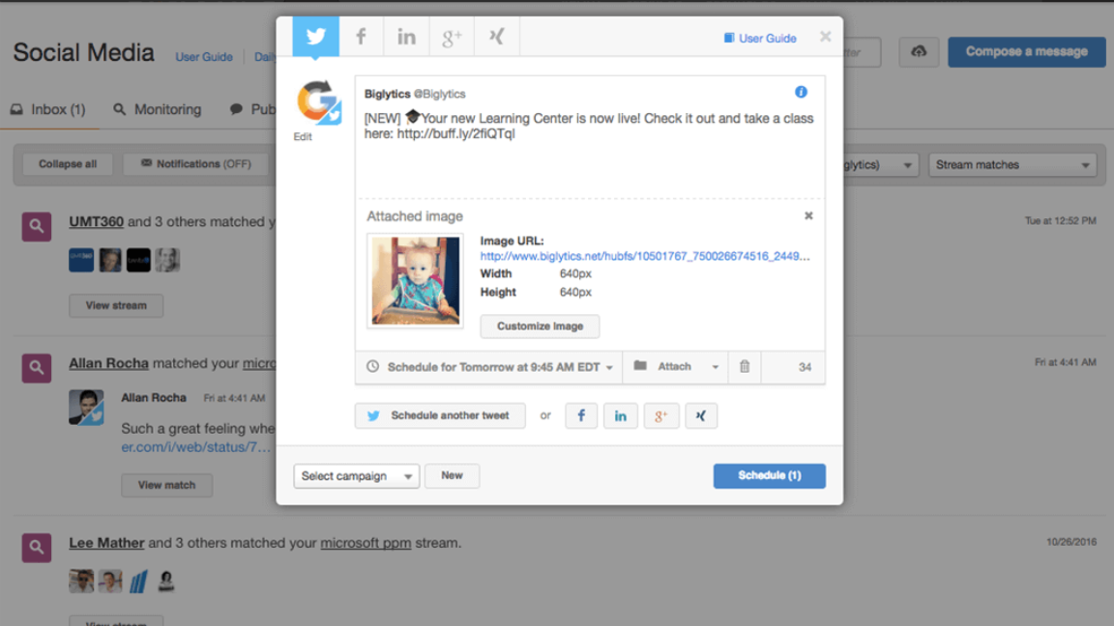Edit the Biglytics account avatar
This screenshot has height=626, width=1114.
coord(319,103)
